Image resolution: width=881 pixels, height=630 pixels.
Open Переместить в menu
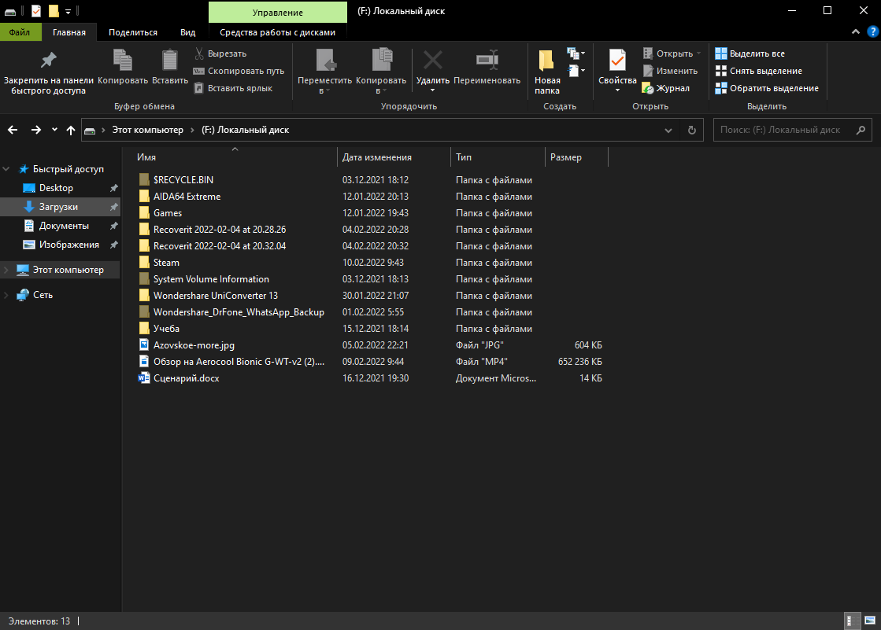click(324, 72)
